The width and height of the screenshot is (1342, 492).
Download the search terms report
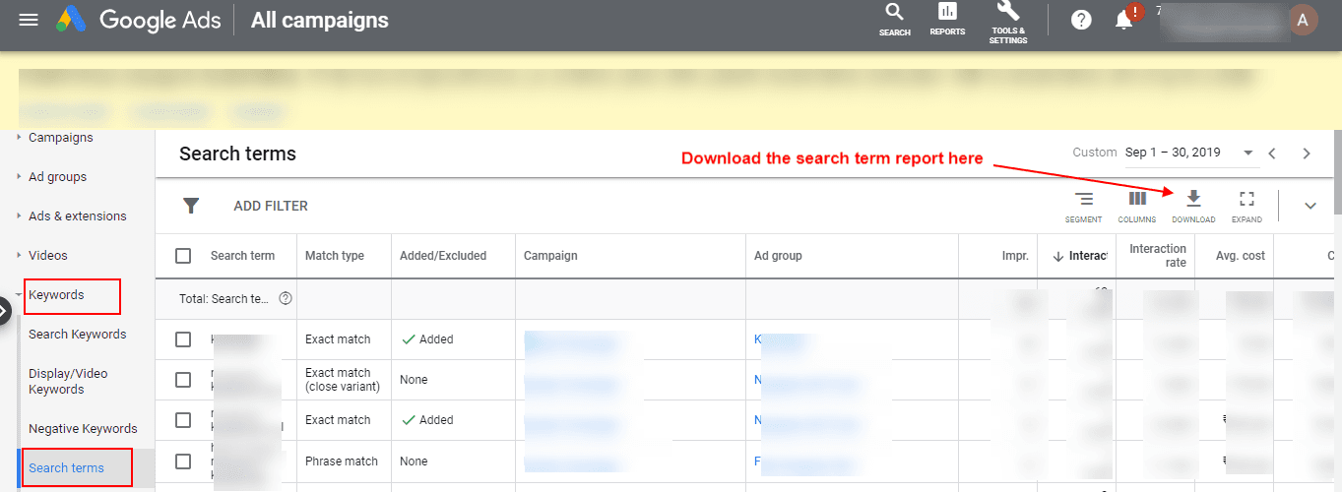click(x=1193, y=207)
